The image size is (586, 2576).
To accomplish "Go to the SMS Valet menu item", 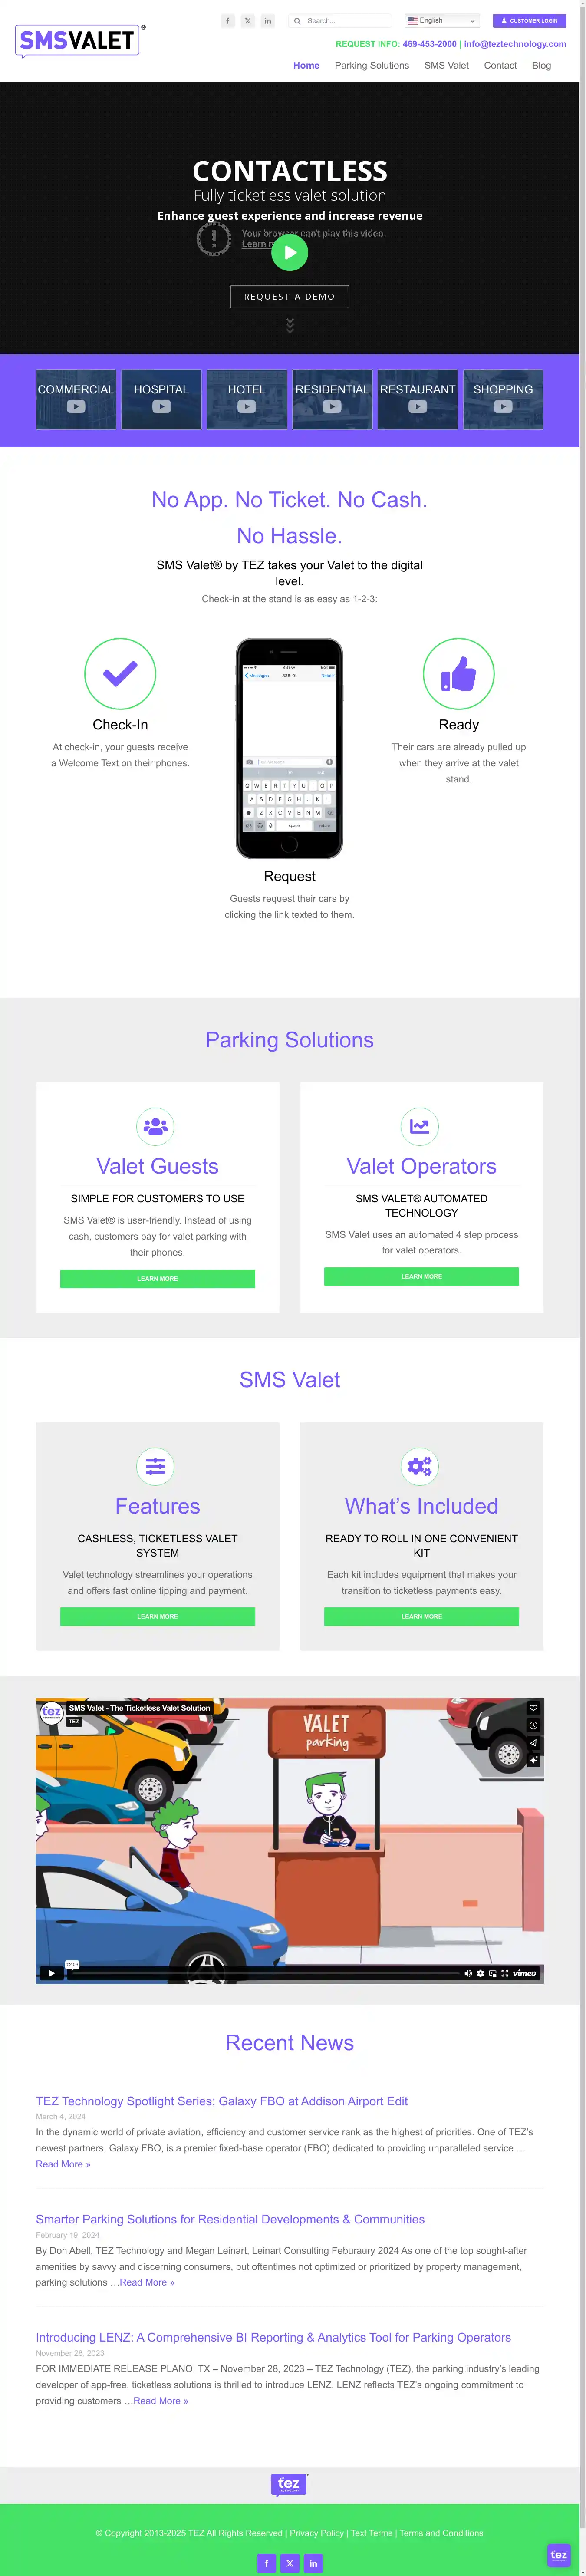I will pos(446,66).
